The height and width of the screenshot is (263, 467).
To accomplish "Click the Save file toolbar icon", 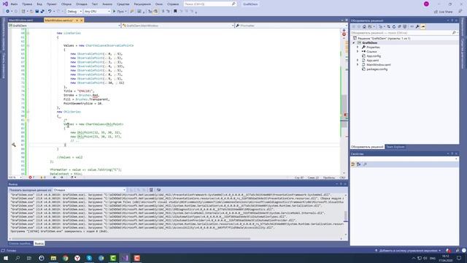I will (37, 12).
